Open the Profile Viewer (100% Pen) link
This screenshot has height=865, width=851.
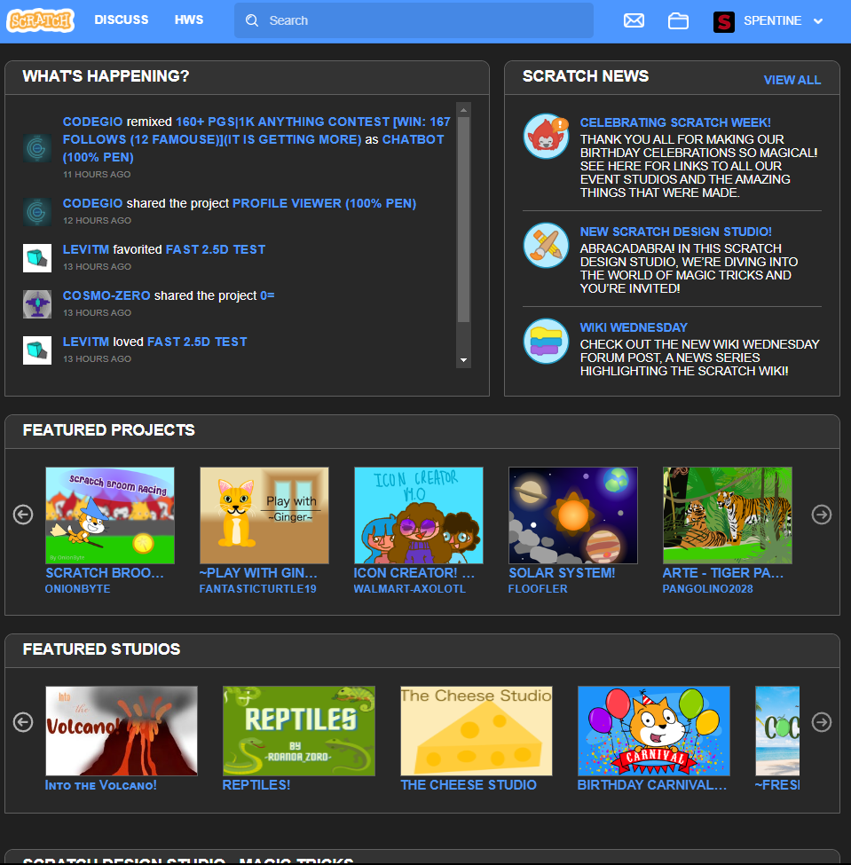pos(324,203)
